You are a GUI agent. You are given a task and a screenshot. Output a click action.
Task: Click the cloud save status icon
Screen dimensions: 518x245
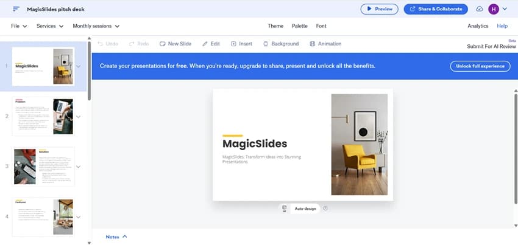click(479, 9)
